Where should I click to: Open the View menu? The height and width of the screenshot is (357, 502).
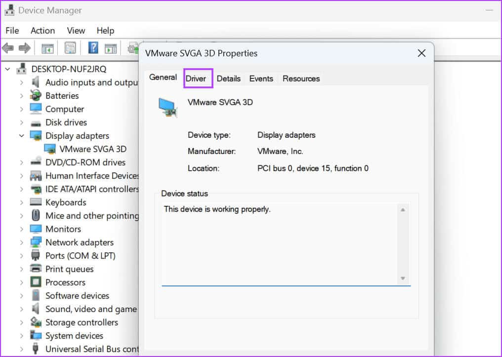[x=76, y=31]
